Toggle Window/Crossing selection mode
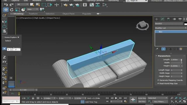The image size is (187, 105). point(50,5)
